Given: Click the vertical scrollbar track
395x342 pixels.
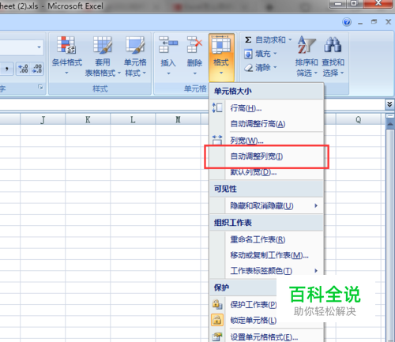Looking at the screenshot, I should 390,235.
